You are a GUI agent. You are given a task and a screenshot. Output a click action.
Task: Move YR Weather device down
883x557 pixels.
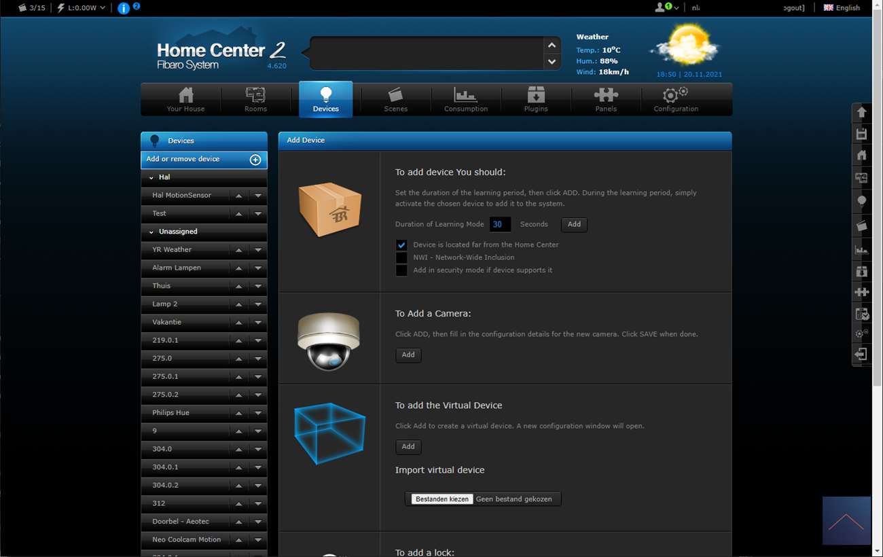258,250
